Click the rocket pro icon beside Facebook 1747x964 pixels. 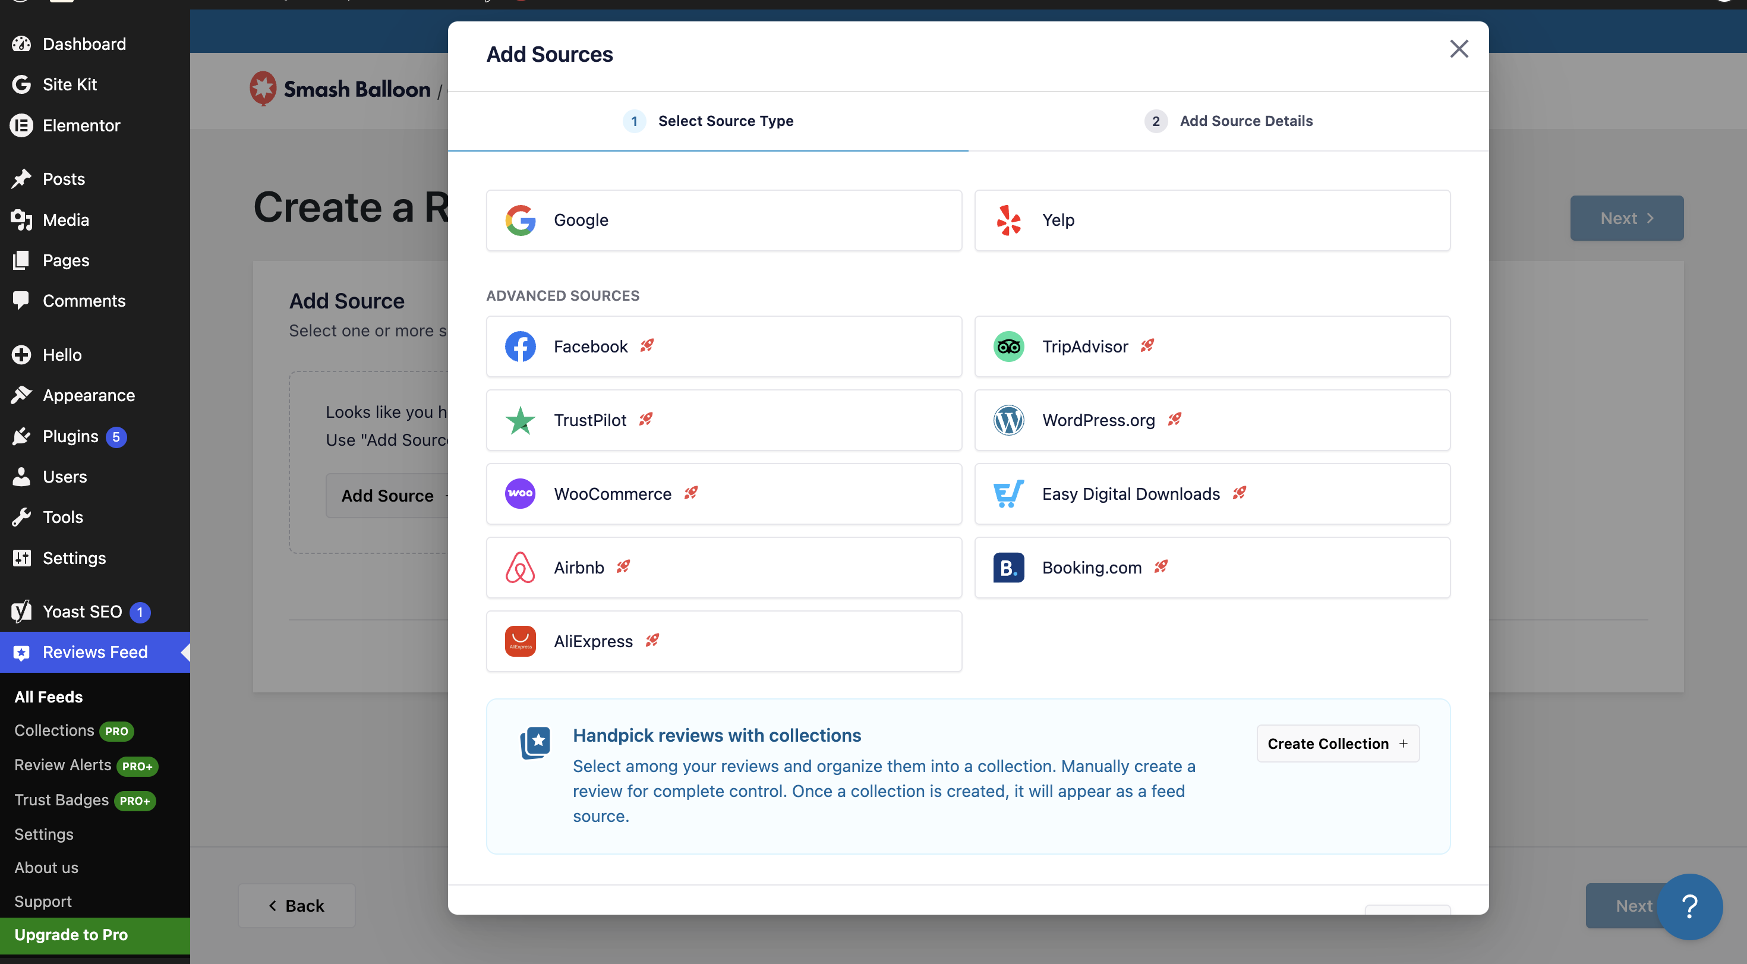coord(647,346)
